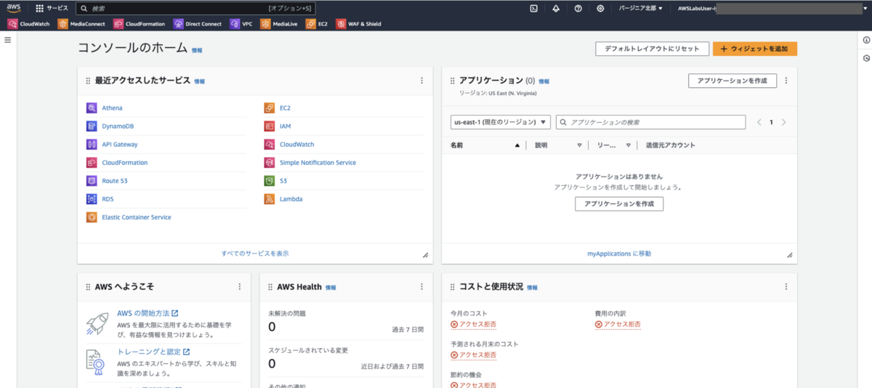872x388 pixels.
Task: Open the MediaLive favorite shortcut
Action: 280,24
